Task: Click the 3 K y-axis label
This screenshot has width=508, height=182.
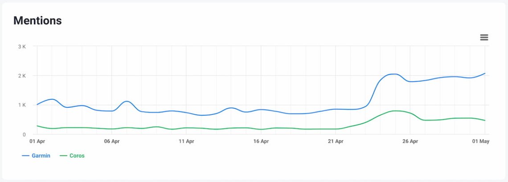Action: tap(22, 46)
